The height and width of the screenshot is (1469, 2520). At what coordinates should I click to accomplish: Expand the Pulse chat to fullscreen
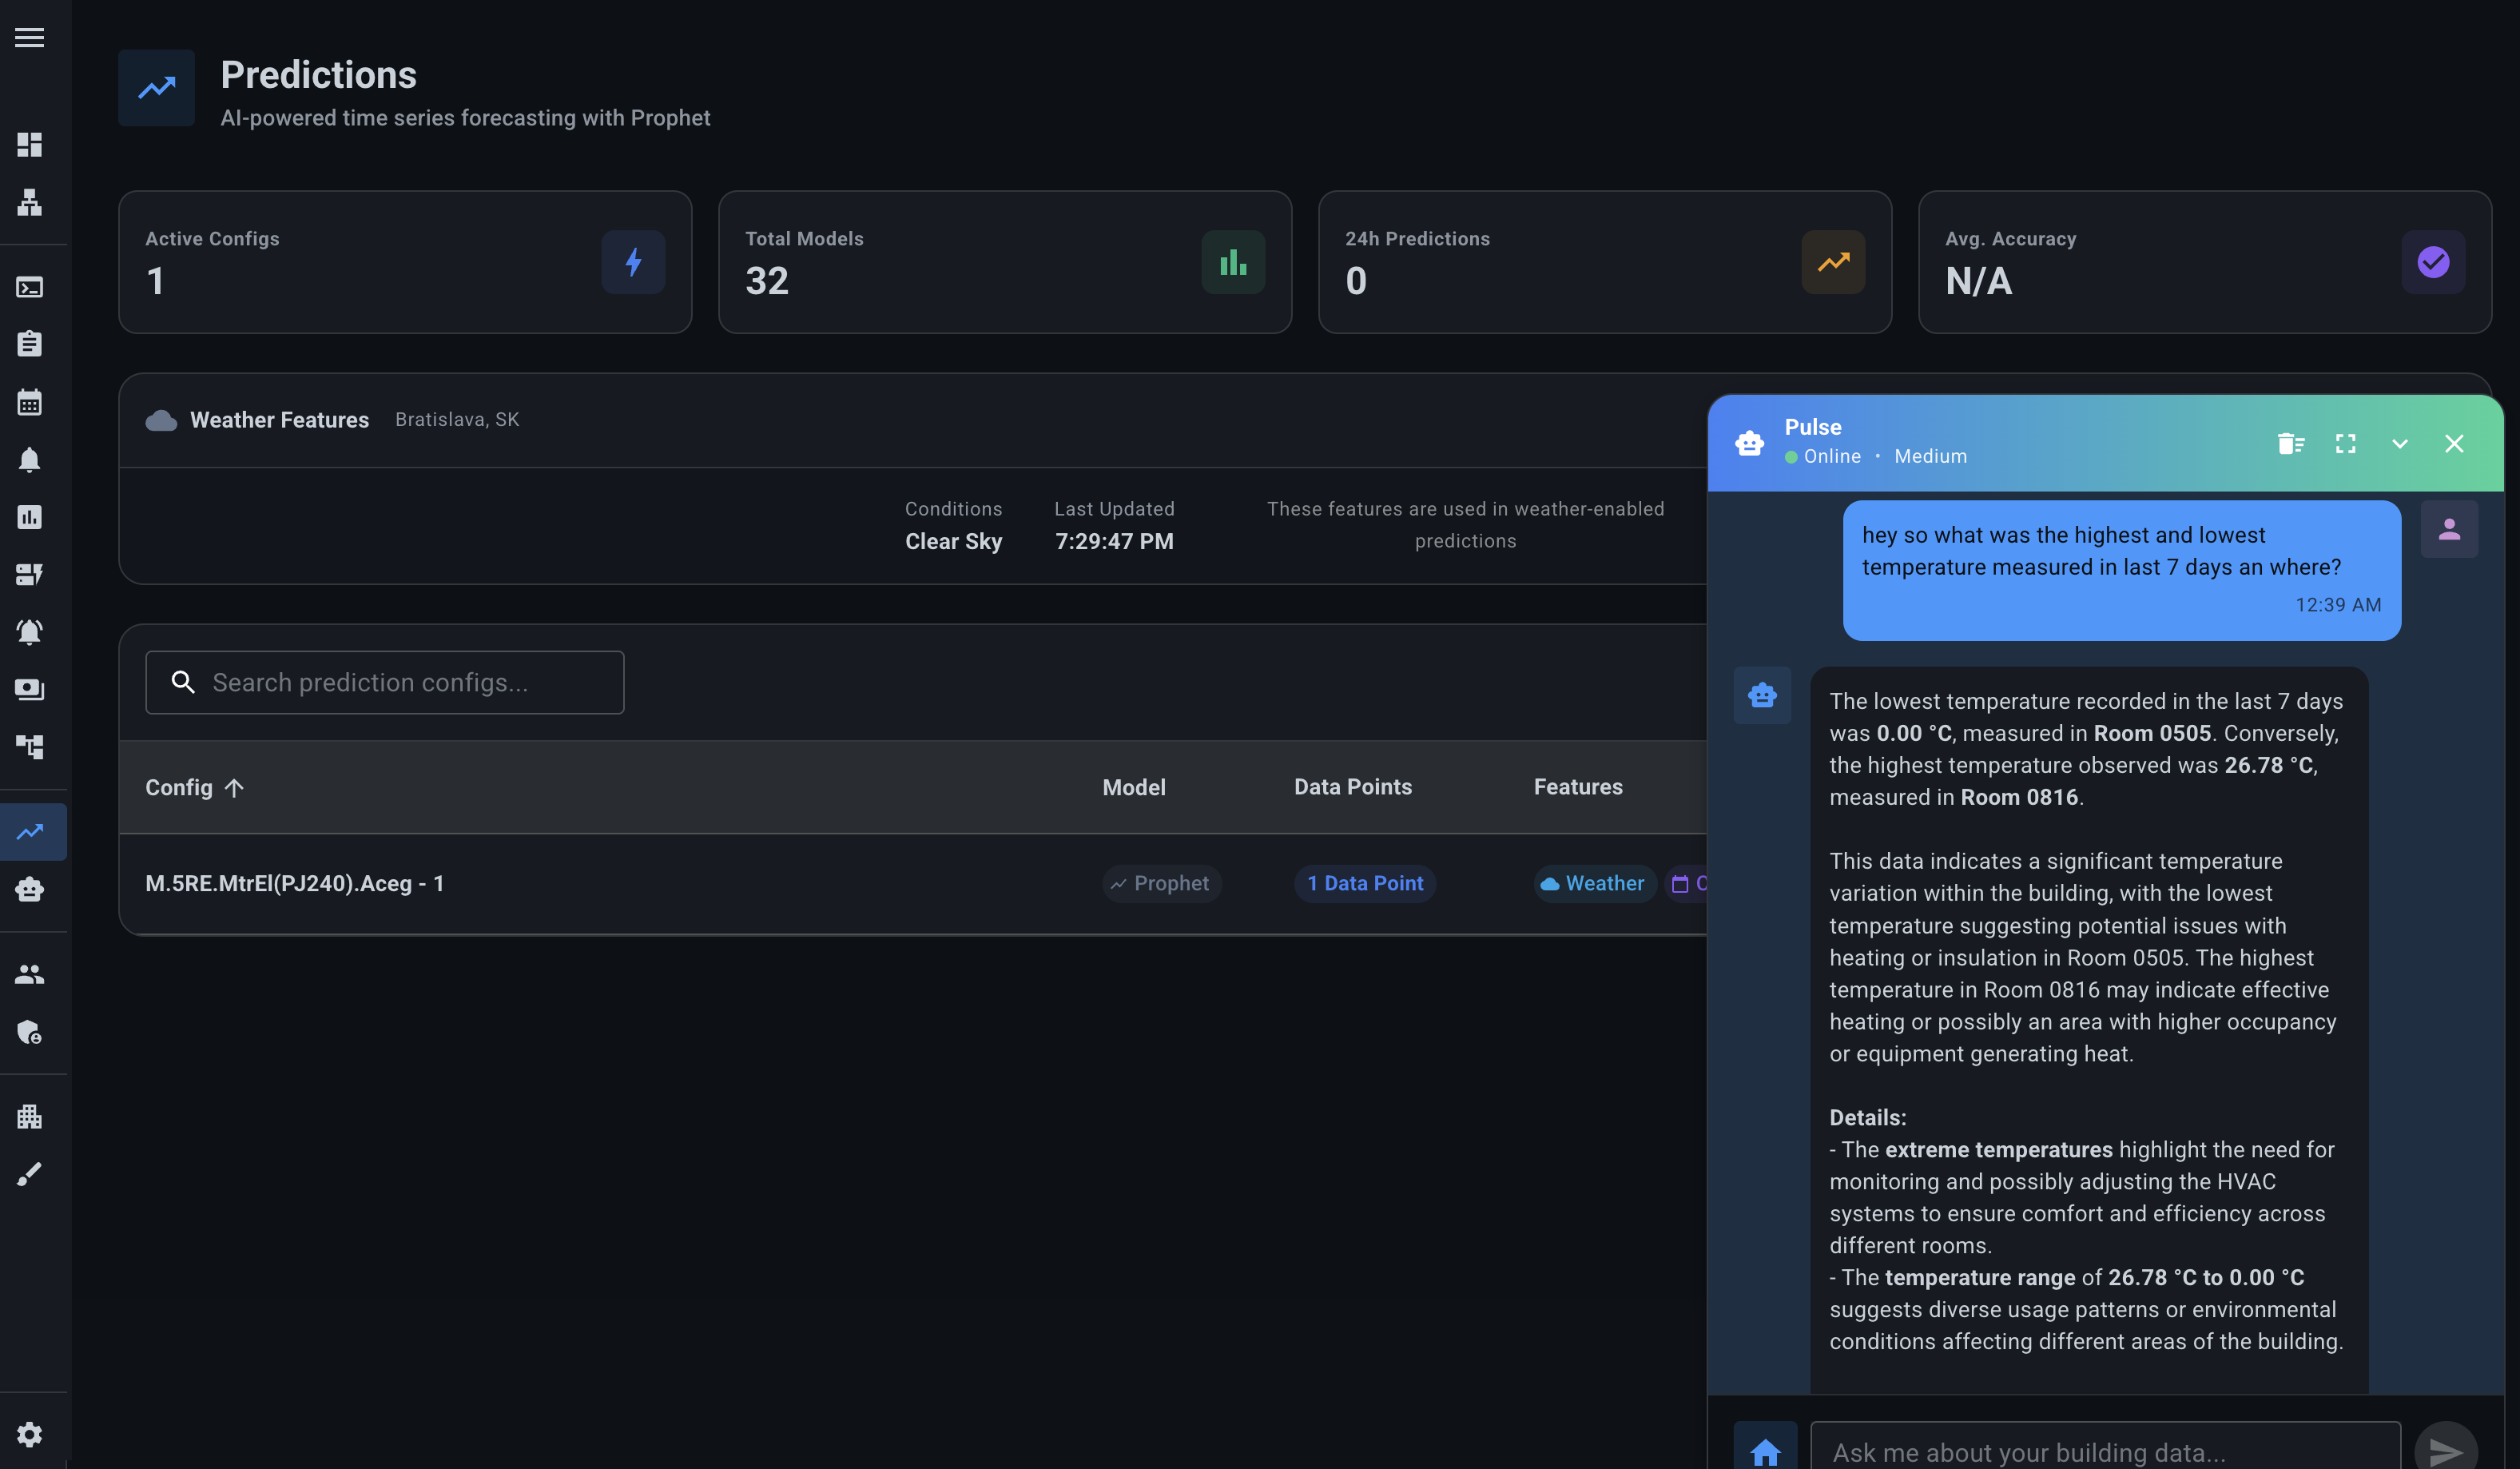coord(2346,443)
